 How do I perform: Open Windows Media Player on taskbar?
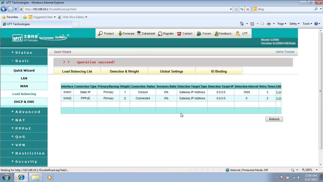[x=50, y=177]
